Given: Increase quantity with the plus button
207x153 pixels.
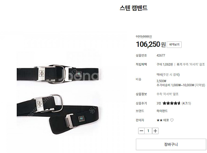Looking at the screenshot, I should click(x=156, y=131).
